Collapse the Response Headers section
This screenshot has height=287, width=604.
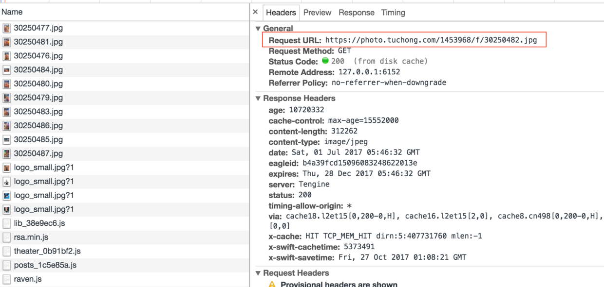pyautogui.click(x=258, y=99)
